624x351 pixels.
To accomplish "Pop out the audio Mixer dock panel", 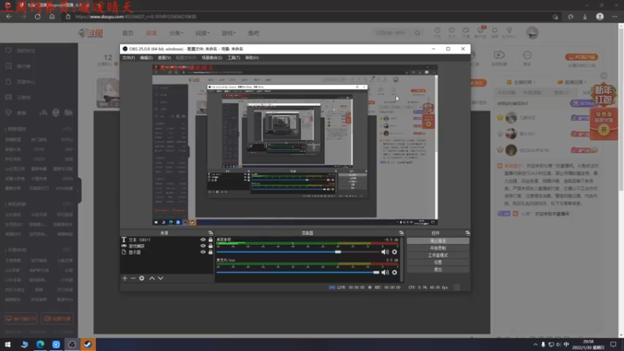I will [401, 232].
